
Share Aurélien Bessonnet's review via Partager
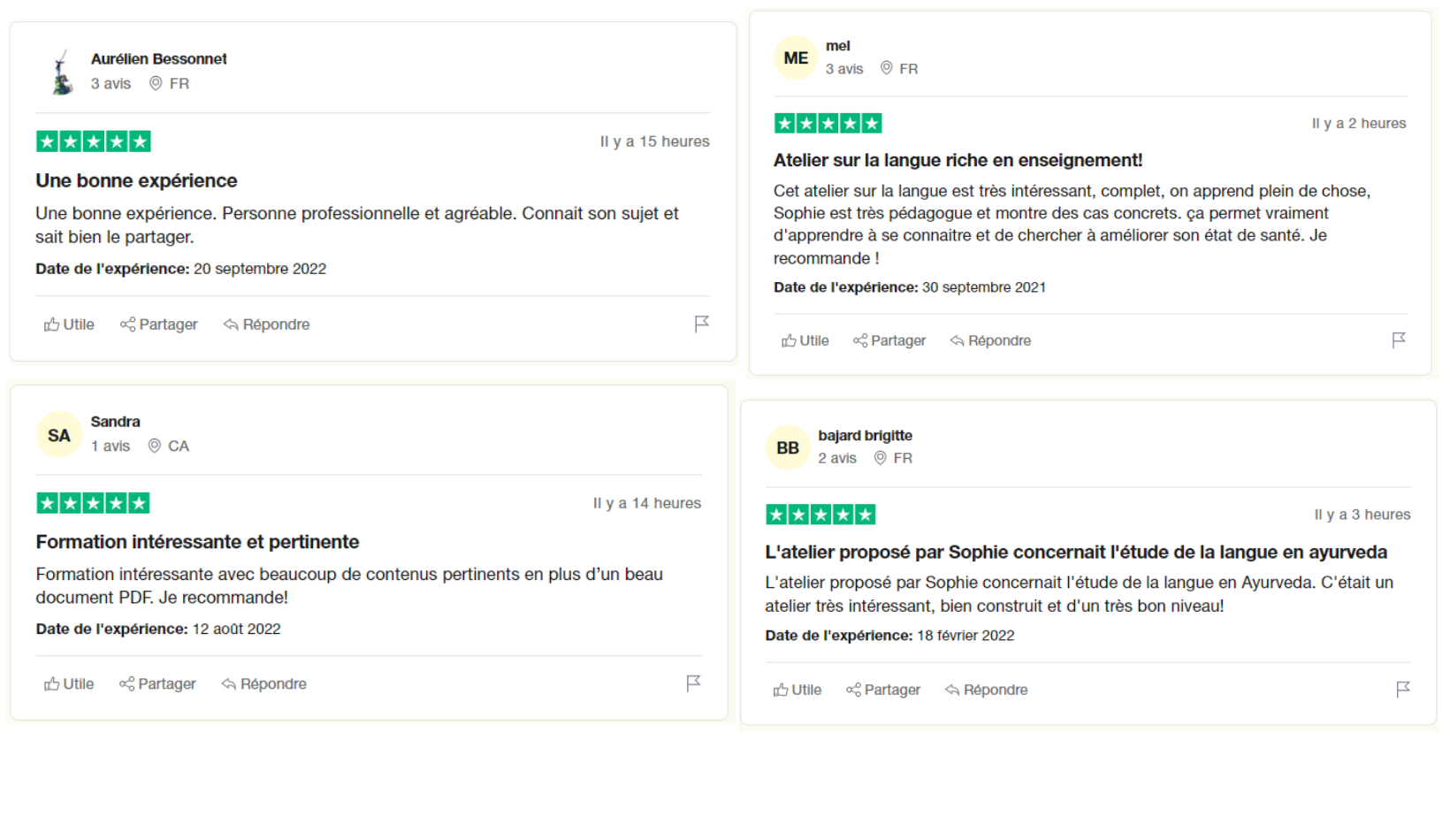click(159, 325)
